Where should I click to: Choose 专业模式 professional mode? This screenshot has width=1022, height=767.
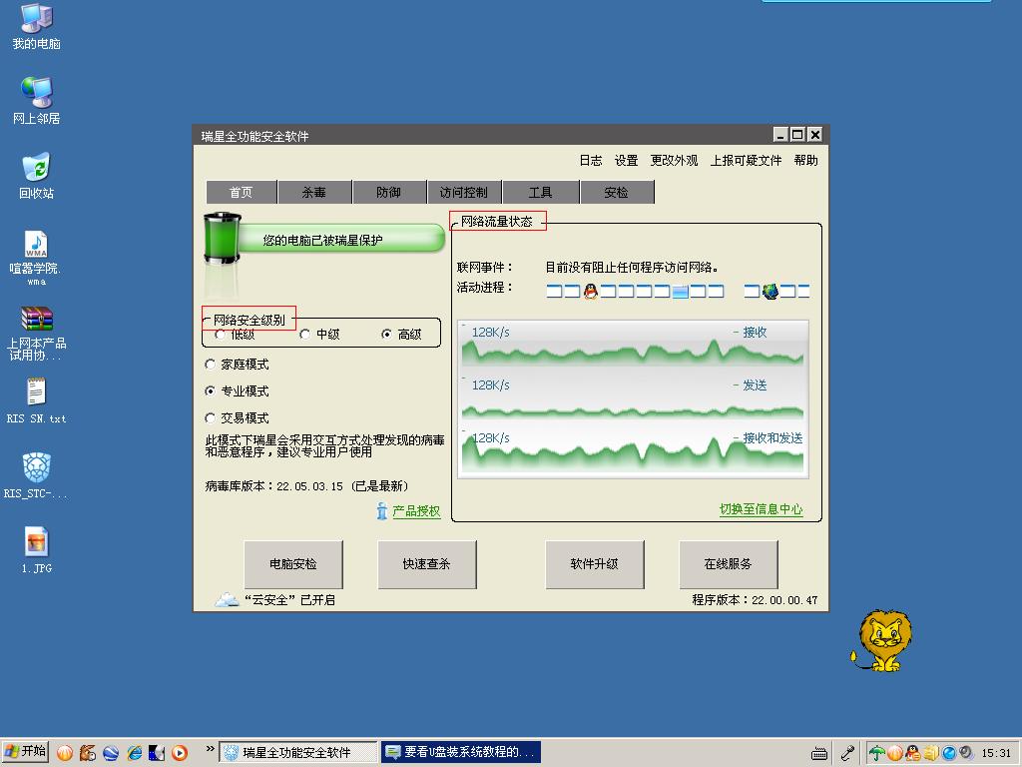click(x=237, y=390)
